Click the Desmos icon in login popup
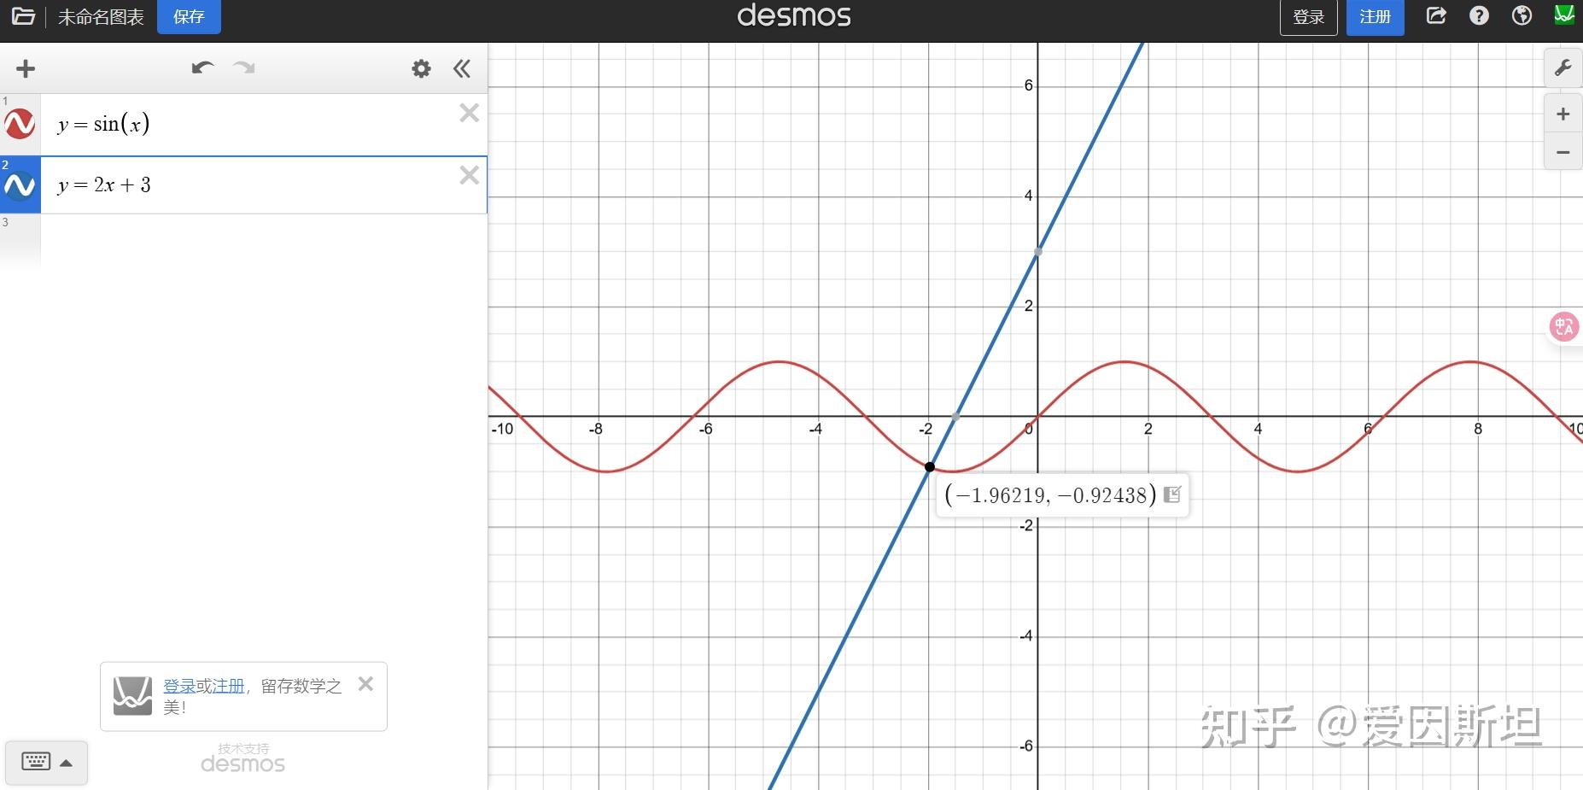 point(132,696)
